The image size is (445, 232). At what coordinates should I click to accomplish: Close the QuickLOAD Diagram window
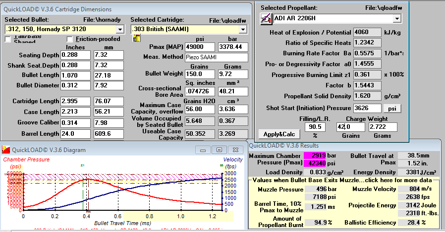click(235, 150)
